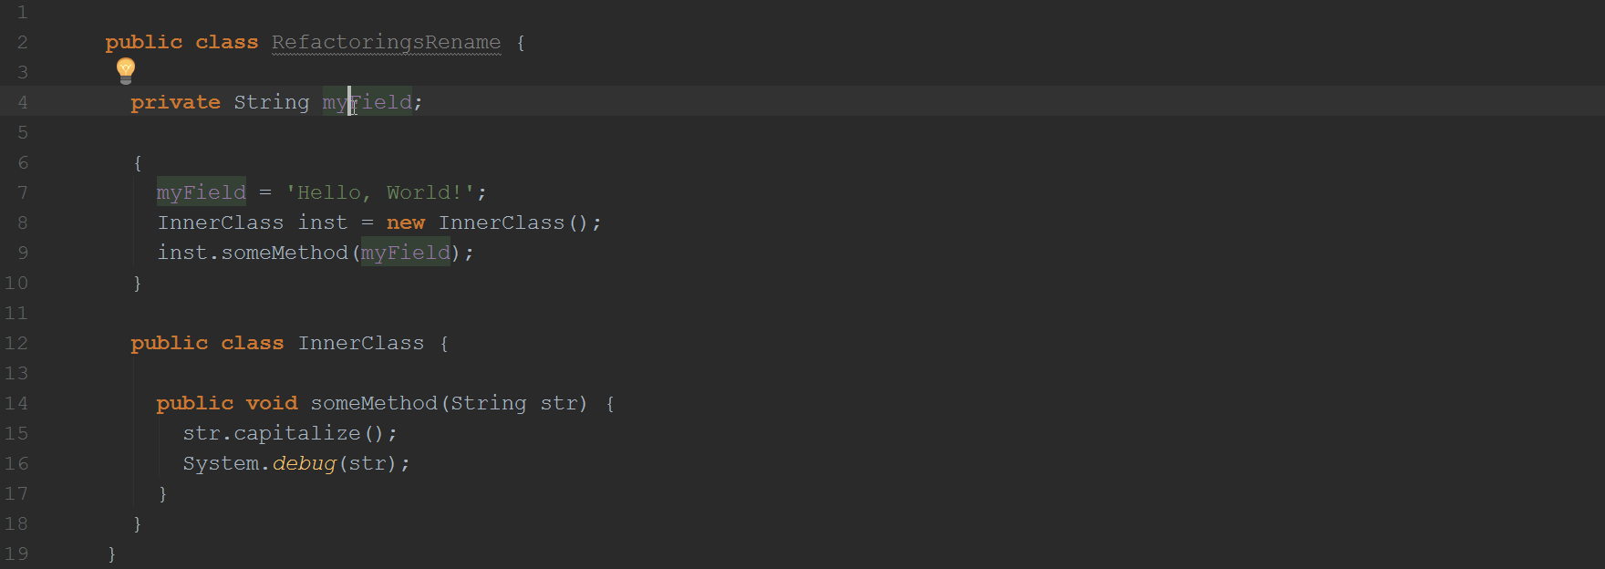
Task: Click the highlighted myField on line 7
Action: (x=202, y=192)
